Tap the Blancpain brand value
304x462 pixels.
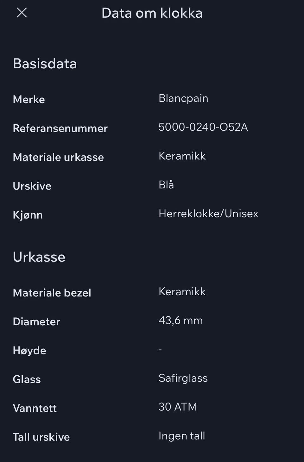point(183,98)
